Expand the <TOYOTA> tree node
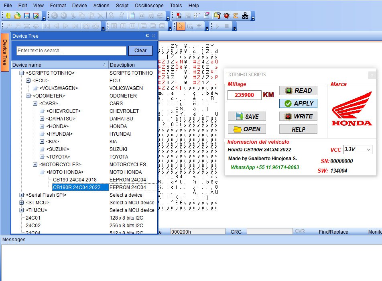This screenshot has width=382, height=281. pyautogui.click(x=42, y=157)
